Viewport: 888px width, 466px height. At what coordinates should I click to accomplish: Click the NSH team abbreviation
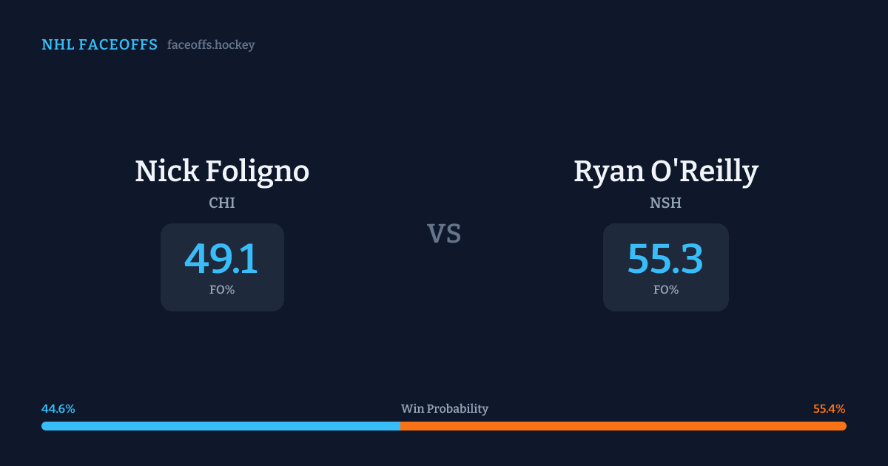(666, 203)
